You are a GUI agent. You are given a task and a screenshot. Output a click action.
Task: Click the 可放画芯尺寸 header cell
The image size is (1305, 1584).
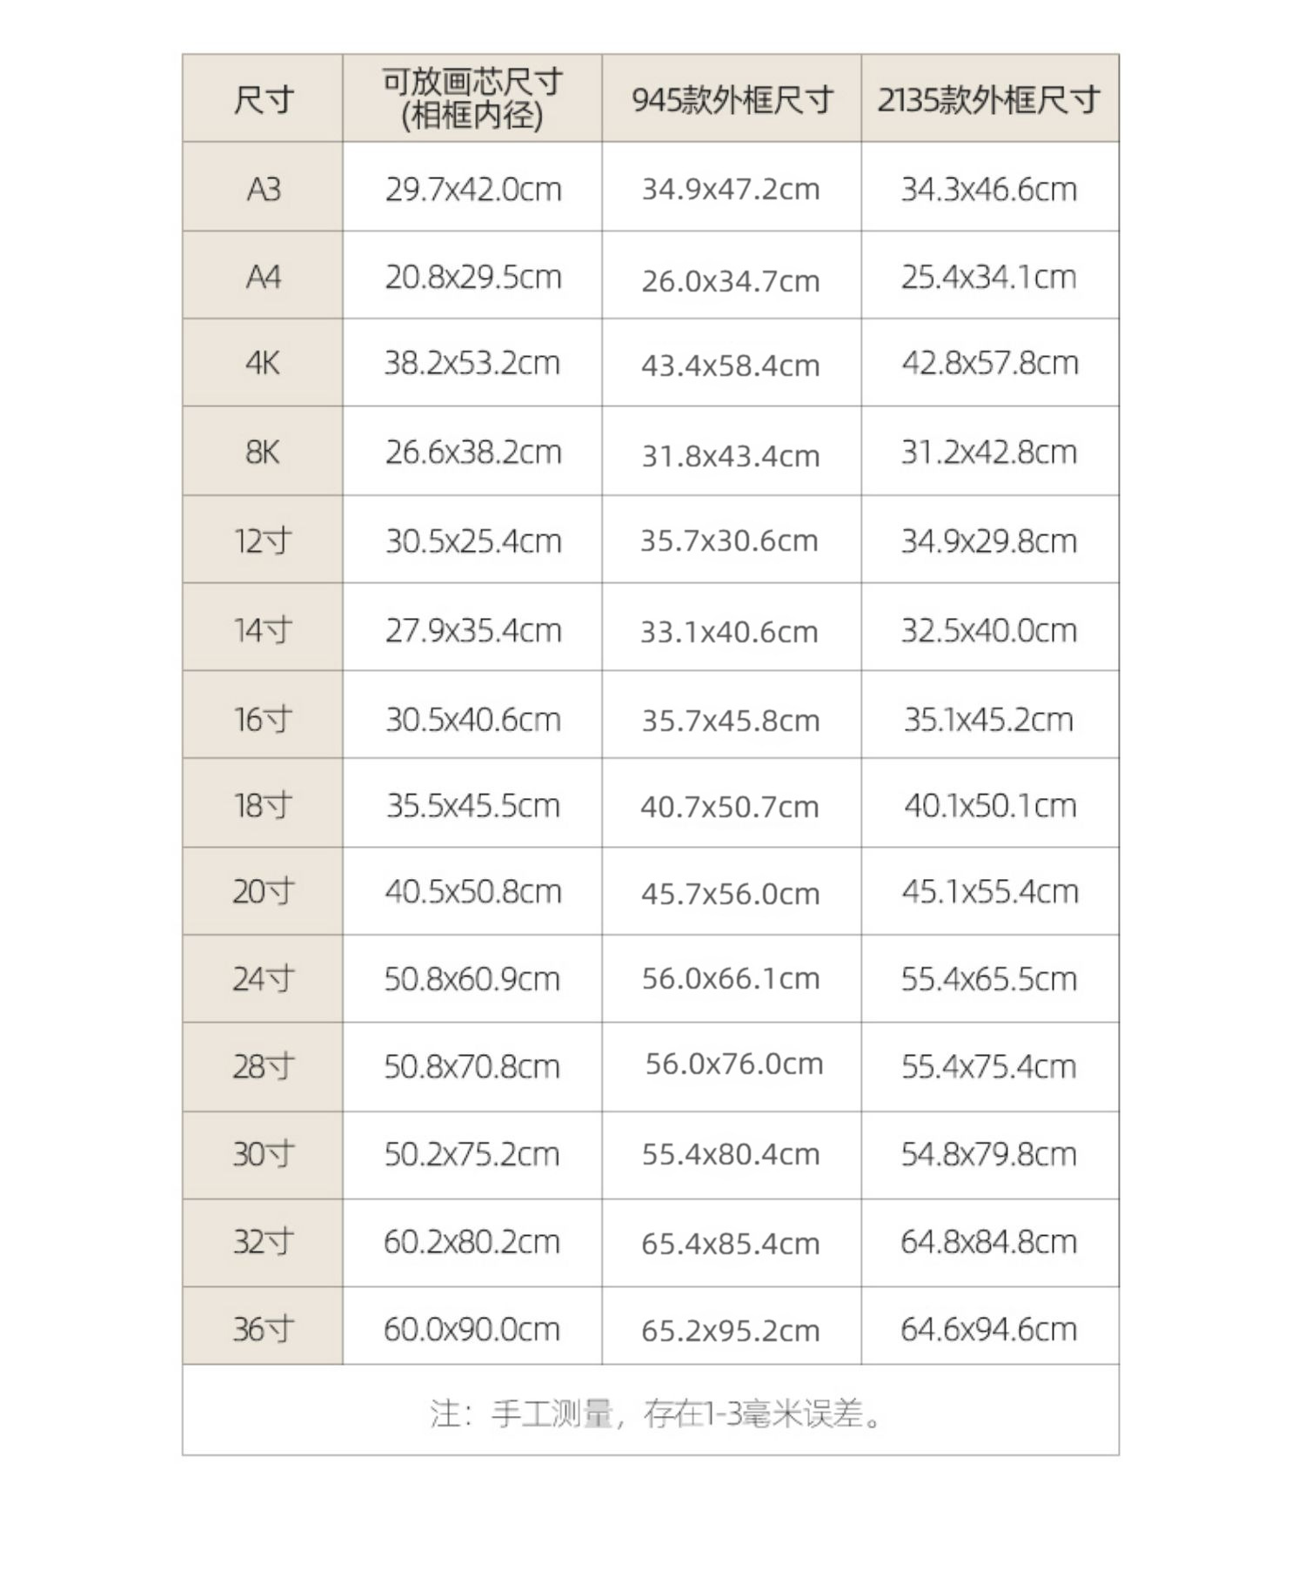click(x=472, y=98)
